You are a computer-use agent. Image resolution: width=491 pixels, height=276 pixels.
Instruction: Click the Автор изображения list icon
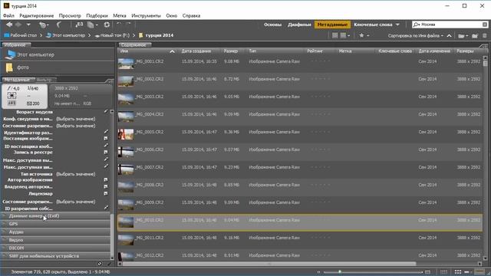pyautogui.click(x=106, y=179)
